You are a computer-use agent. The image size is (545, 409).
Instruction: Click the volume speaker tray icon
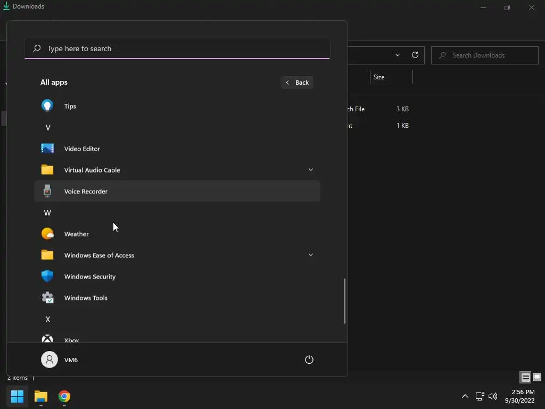pos(493,396)
